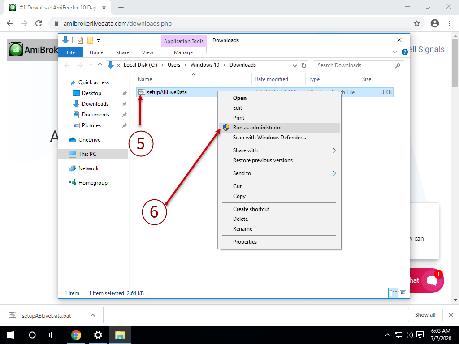Open a new Chrome tab

point(121,8)
